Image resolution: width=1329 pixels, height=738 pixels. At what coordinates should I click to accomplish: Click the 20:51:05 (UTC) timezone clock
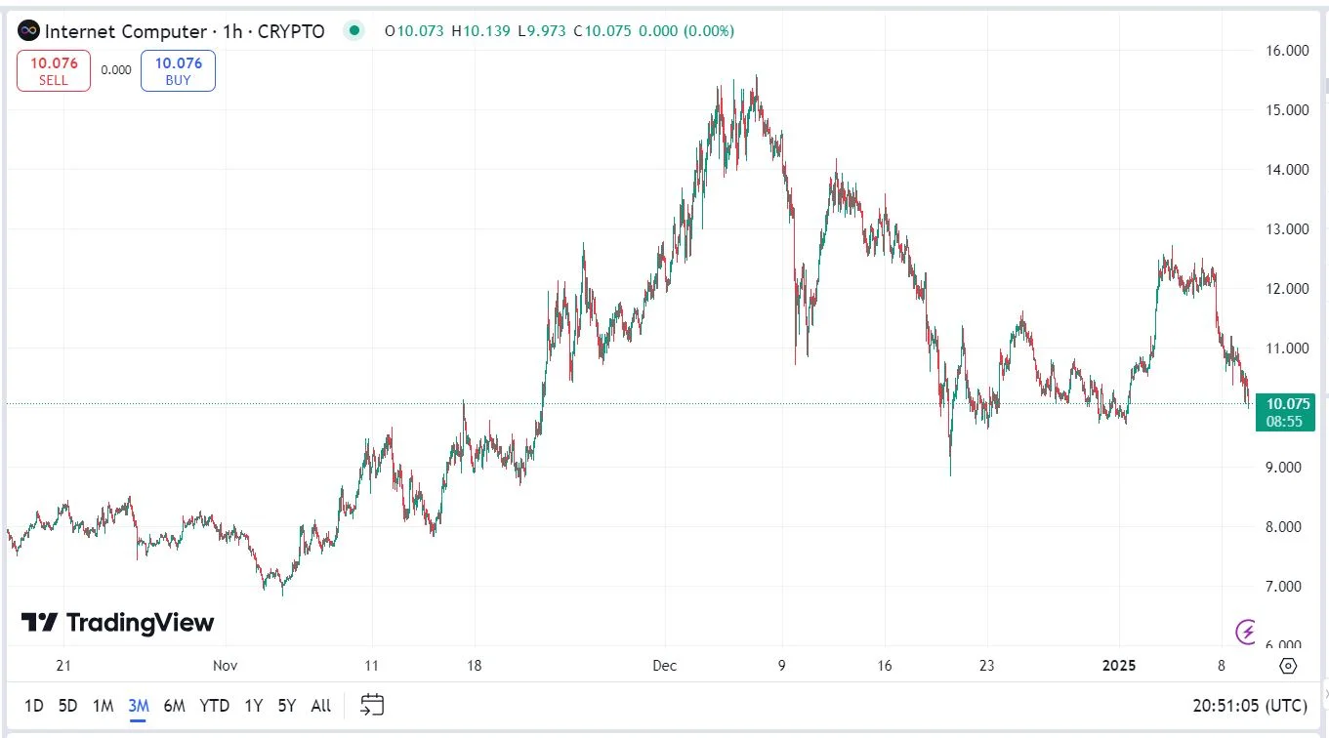1249,705
